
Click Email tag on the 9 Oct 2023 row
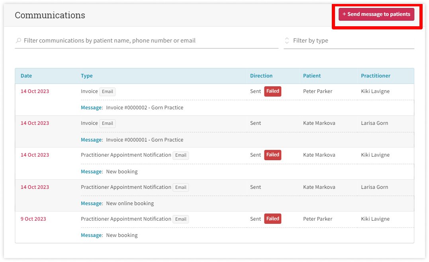180,219
